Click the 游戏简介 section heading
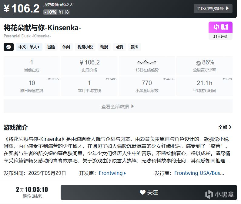Viewport: 241px width, 204px height. (16, 127)
